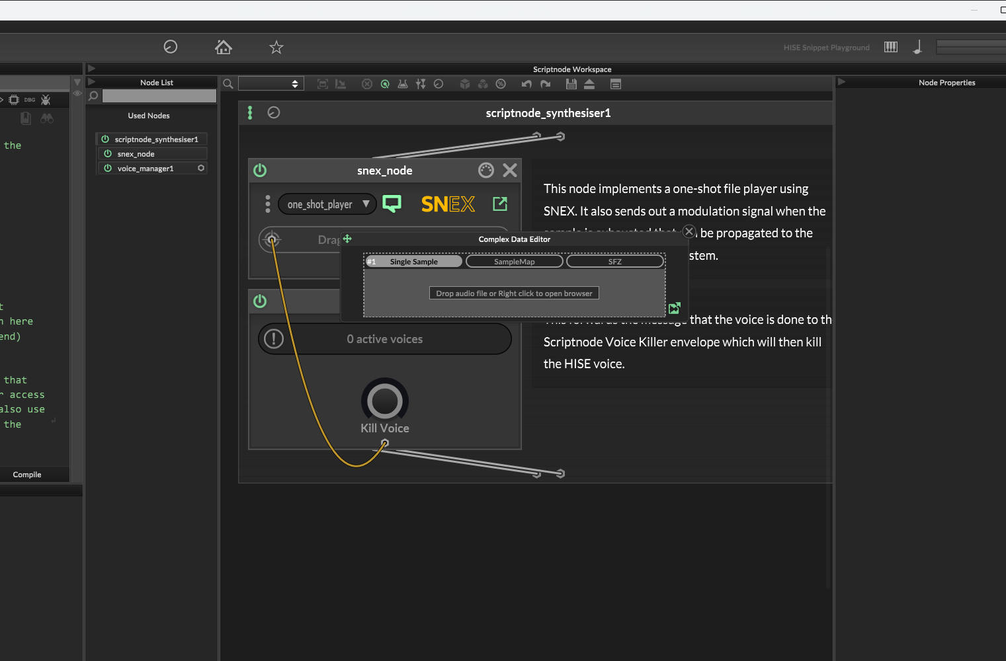Switch to Single Sample tab
1006x661 pixels.
click(x=414, y=262)
